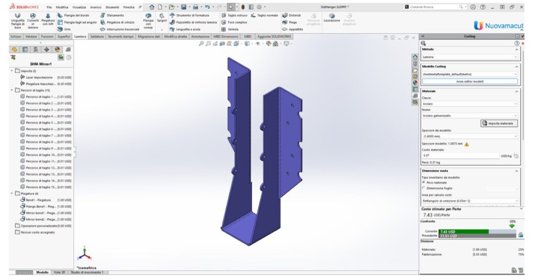Select Linguetta e asola tool
536x280 pixels.
click(x=185, y=29)
